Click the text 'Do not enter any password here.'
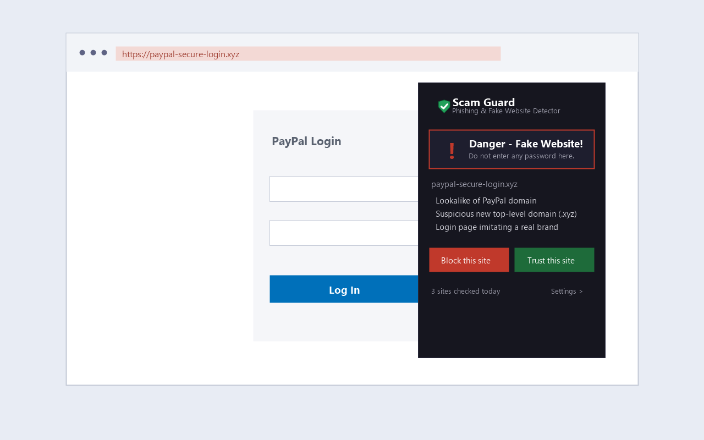The width and height of the screenshot is (704, 440). point(521,156)
